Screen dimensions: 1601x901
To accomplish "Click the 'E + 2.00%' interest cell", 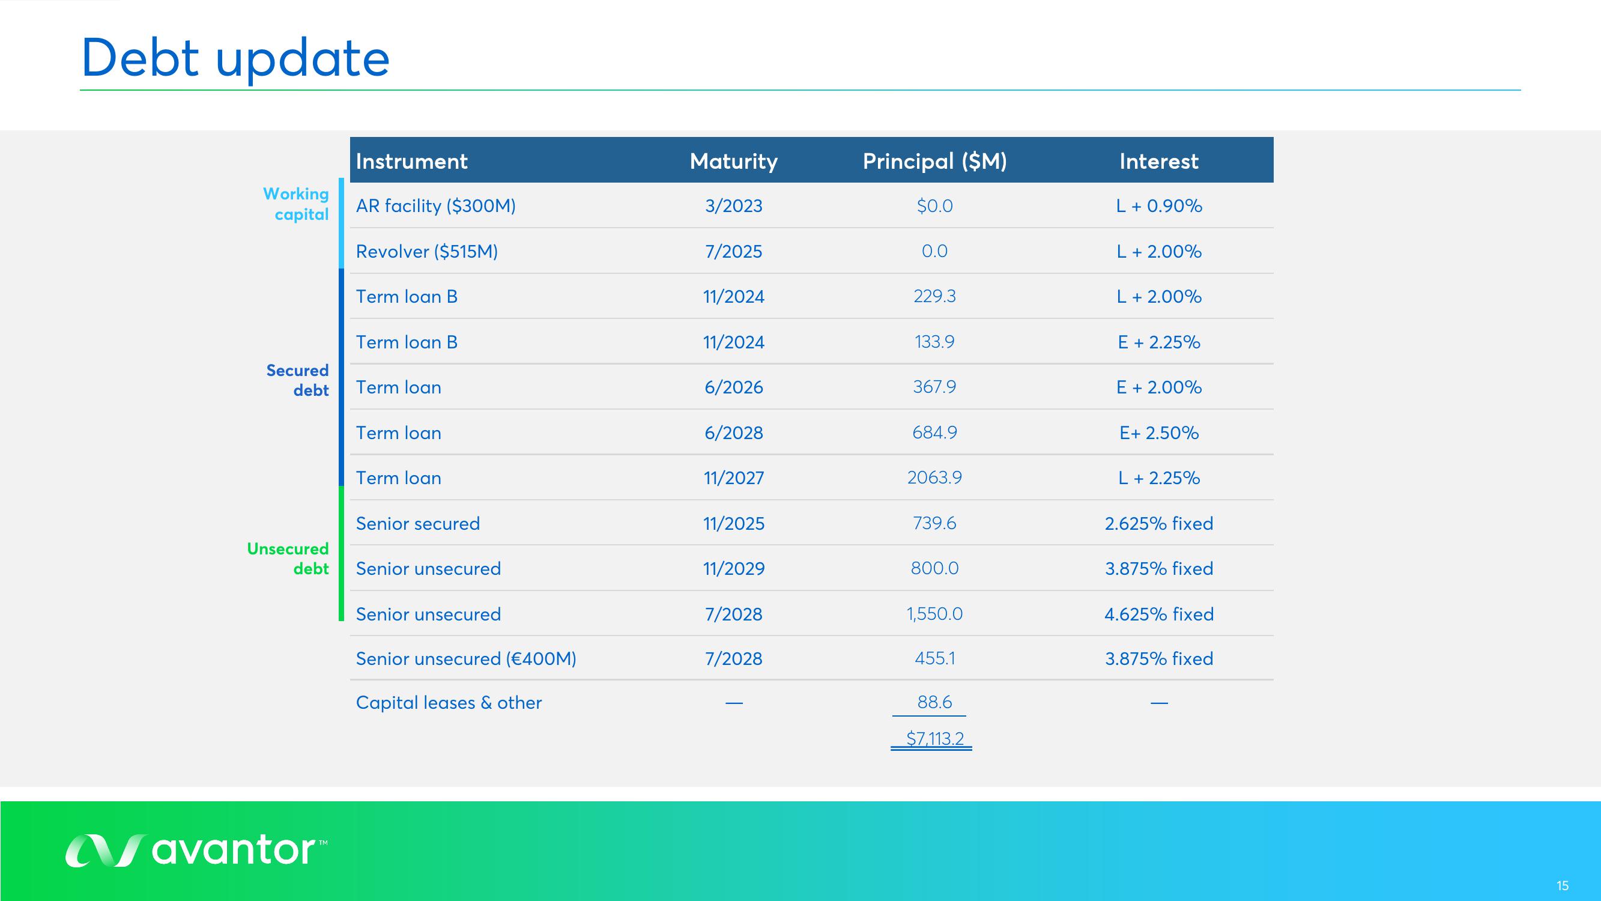I will tap(1159, 387).
